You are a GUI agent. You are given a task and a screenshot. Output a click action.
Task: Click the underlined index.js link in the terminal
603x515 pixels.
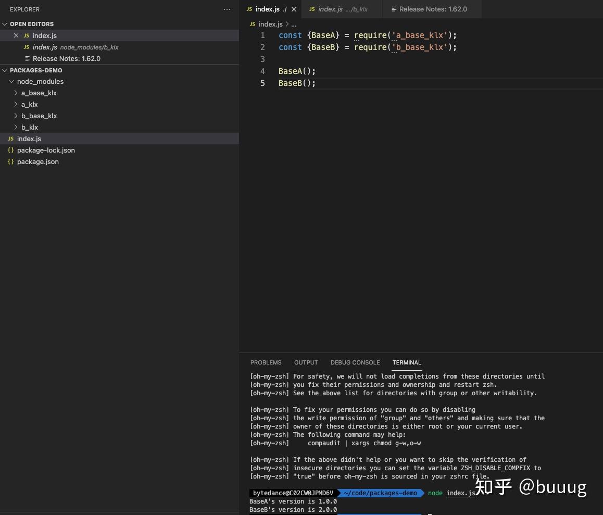click(x=460, y=493)
